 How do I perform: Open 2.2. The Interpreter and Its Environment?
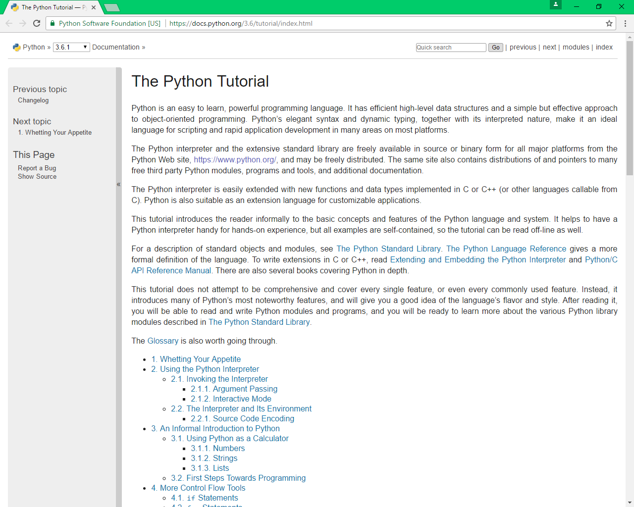tap(241, 408)
